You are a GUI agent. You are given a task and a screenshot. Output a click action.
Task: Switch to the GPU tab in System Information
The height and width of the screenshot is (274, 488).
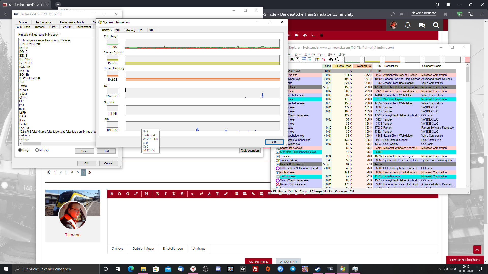click(151, 30)
